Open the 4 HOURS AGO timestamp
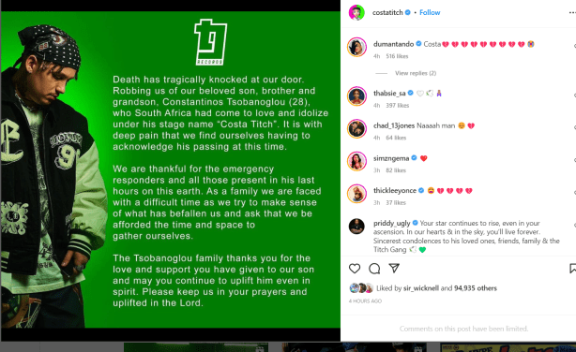 pyautogui.click(x=365, y=301)
